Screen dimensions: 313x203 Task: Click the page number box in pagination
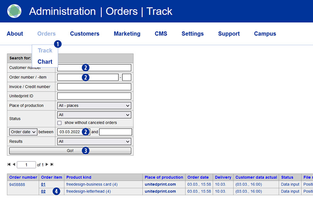(26, 165)
